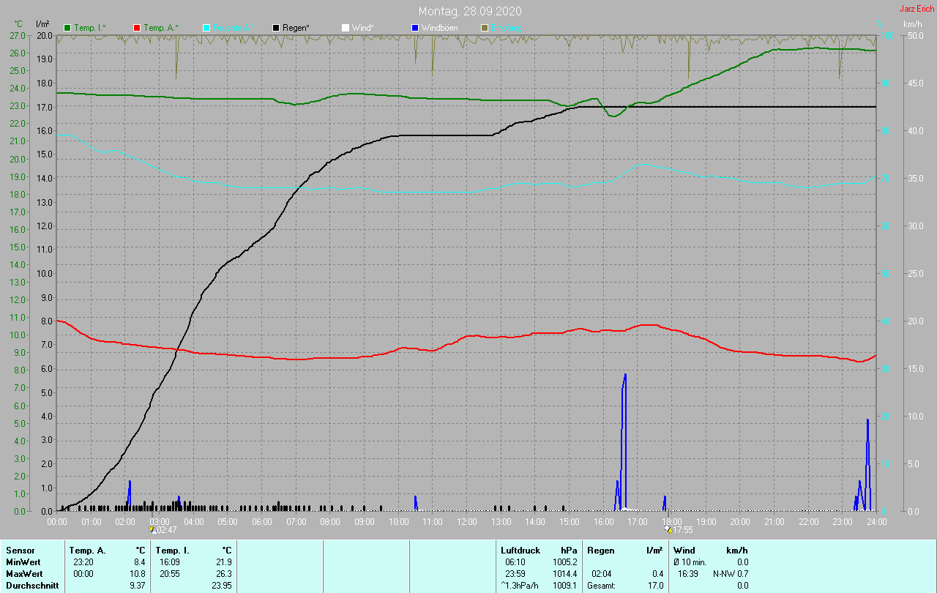Click the olive legend swatch

485,28
